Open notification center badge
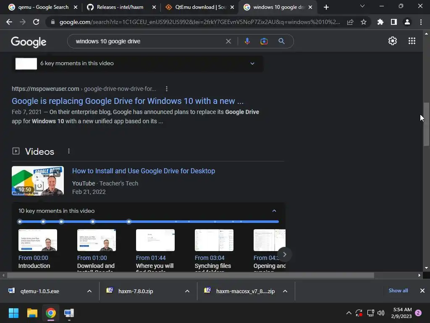The image size is (430, 323). 418,313
